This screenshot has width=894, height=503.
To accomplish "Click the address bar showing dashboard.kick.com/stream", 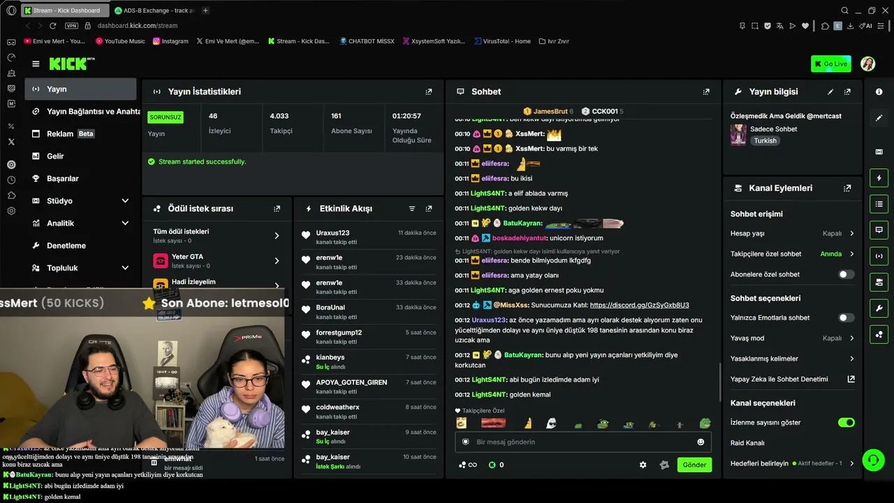I will pyautogui.click(x=138, y=26).
